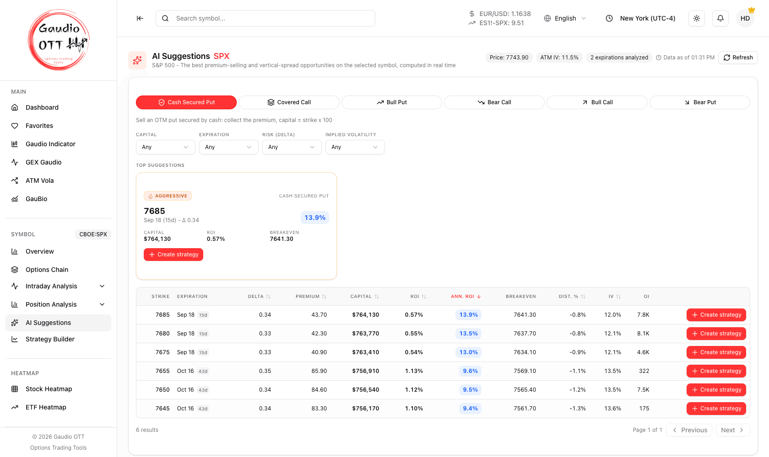The width and height of the screenshot is (769, 457).
Task: Toggle the light/dark theme sun icon
Action: point(697,18)
